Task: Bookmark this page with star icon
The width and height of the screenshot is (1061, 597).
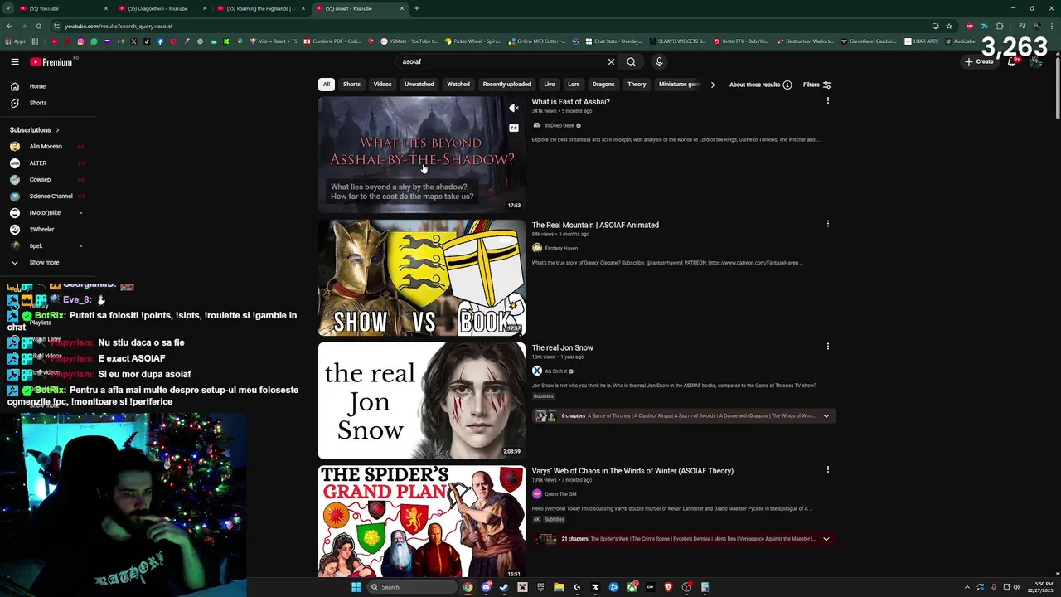Action: click(x=949, y=26)
